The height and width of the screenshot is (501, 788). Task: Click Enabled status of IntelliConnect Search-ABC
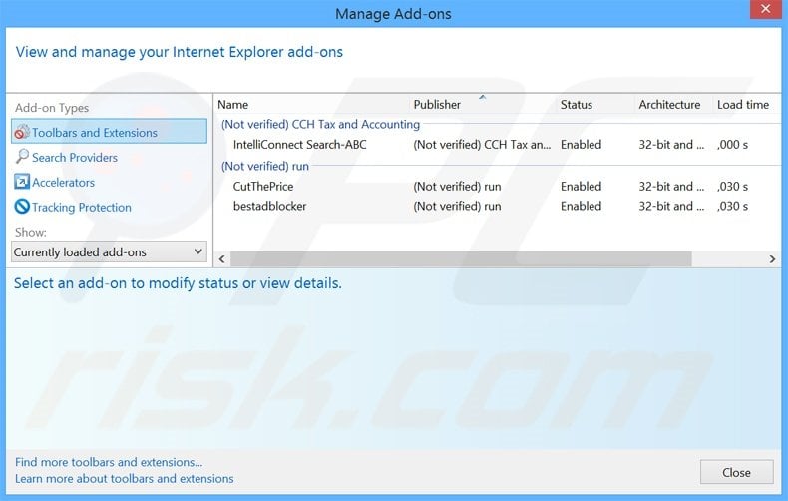[x=581, y=145]
